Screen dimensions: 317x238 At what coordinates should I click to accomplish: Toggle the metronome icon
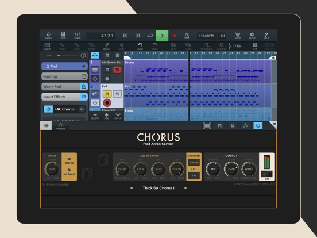coord(187,36)
